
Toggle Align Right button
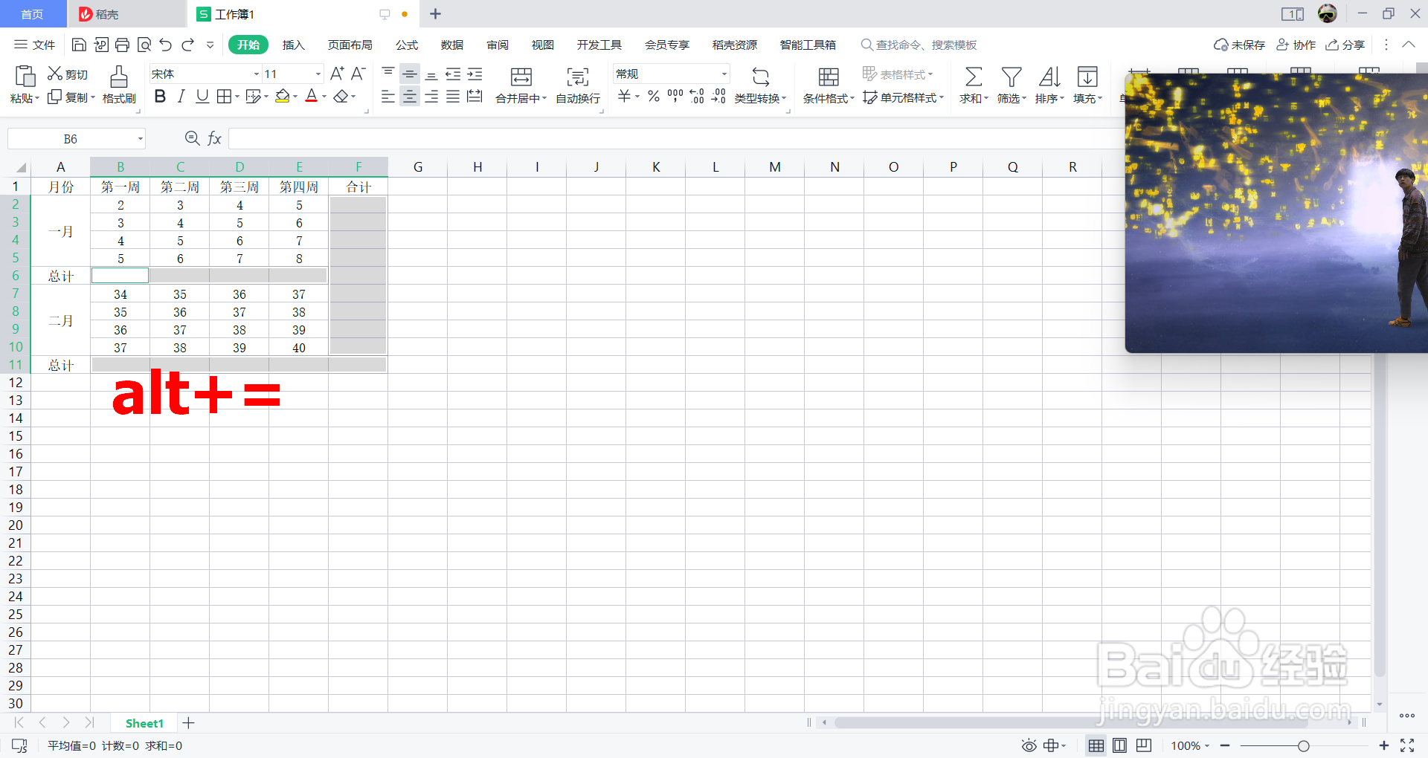pyautogui.click(x=431, y=97)
